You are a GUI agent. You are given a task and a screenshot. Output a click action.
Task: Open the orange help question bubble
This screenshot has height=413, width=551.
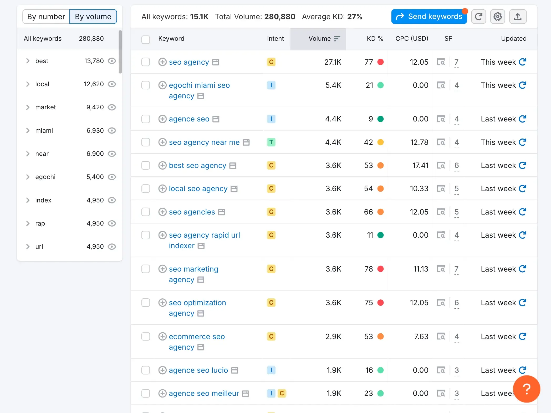click(526, 389)
